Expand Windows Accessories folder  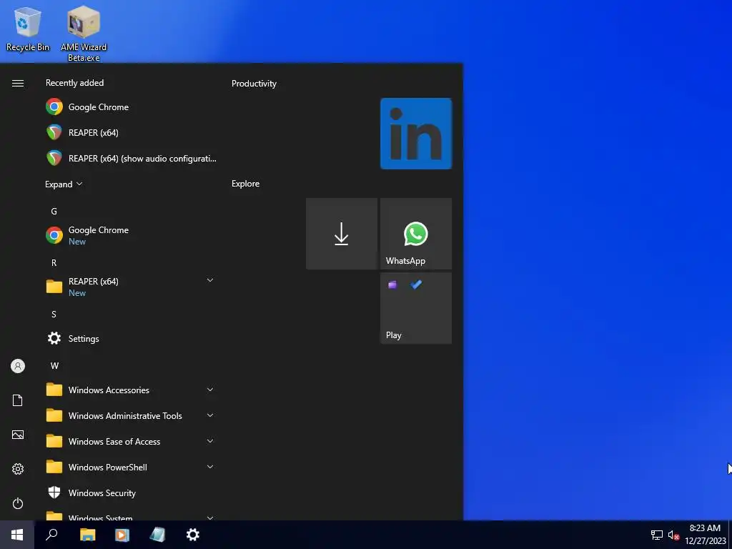click(131, 390)
